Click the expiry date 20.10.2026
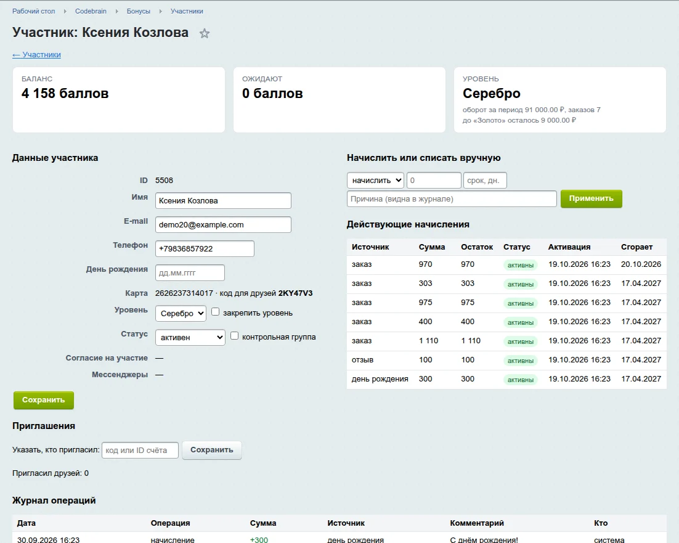679x543 pixels. click(x=641, y=264)
